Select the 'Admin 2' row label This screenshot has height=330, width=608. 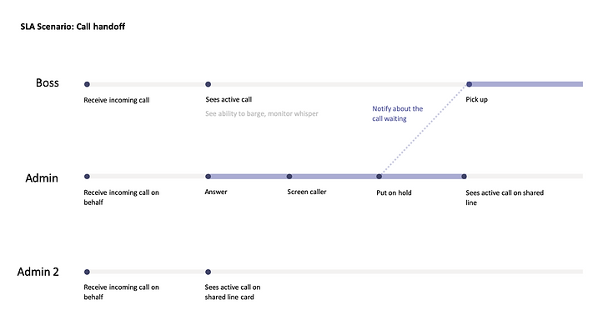pos(38,272)
